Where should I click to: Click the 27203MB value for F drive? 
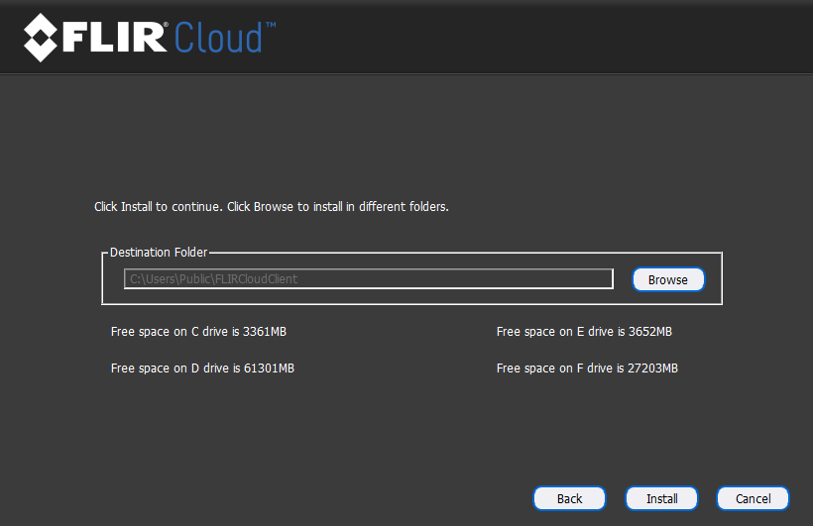click(x=652, y=368)
